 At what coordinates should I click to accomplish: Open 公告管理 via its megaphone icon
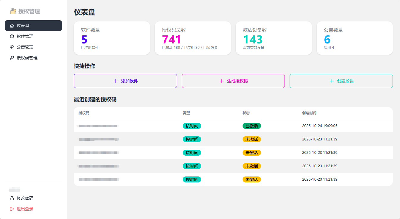pyautogui.click(x=12, y=47)
